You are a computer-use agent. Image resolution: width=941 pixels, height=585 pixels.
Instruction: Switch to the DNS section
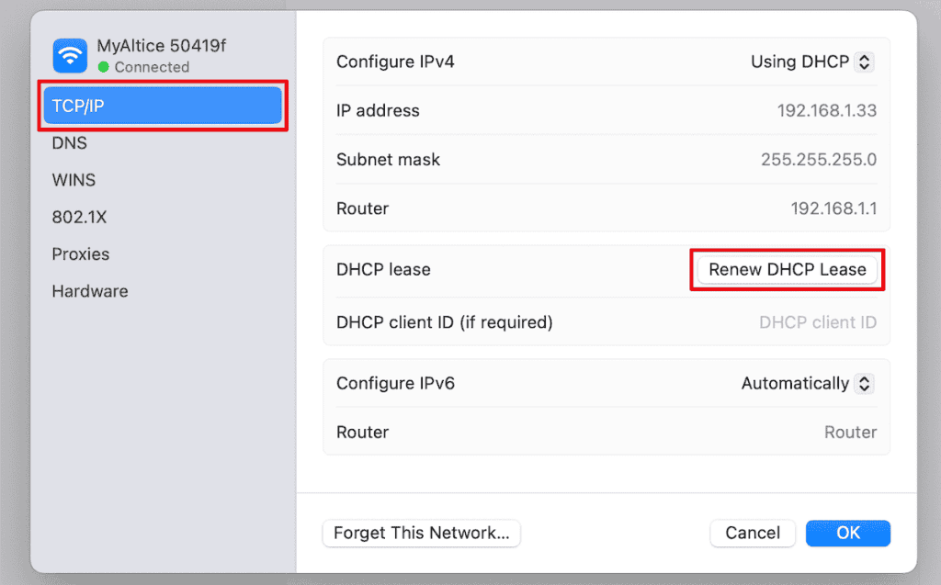click(x=74, y=143)
